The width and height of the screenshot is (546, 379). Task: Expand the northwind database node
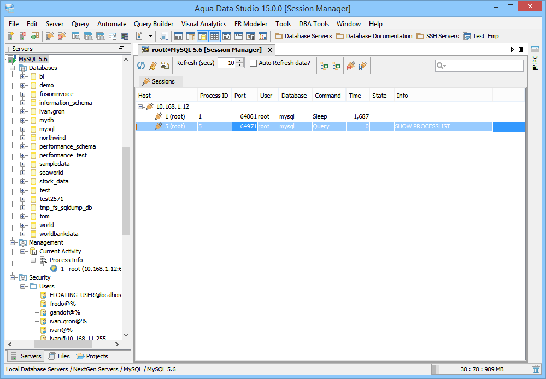pyautogui.click(x=22, y=138)
